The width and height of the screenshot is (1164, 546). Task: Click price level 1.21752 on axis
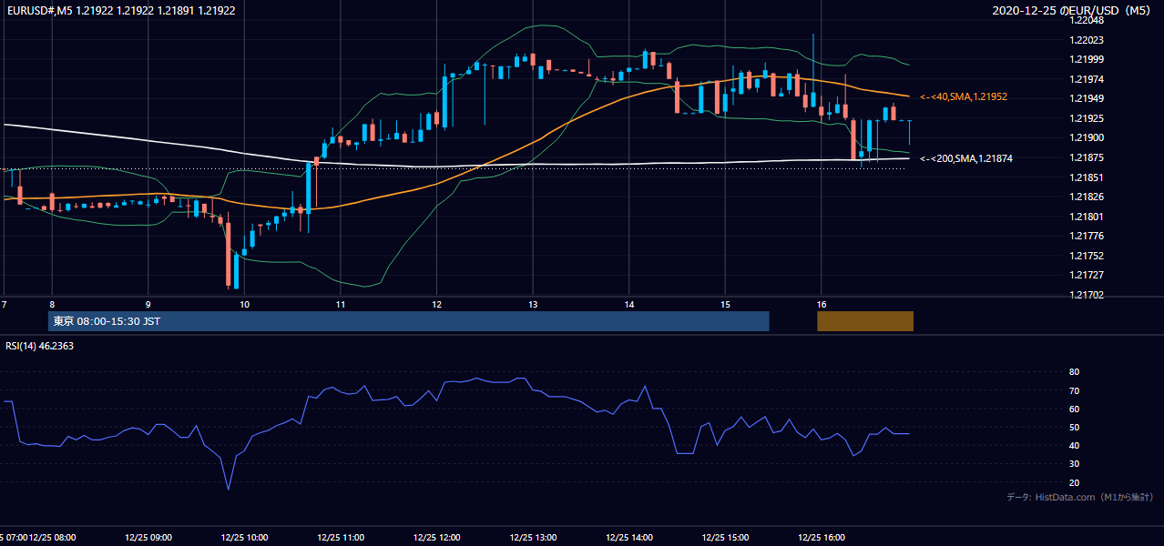1087,257
